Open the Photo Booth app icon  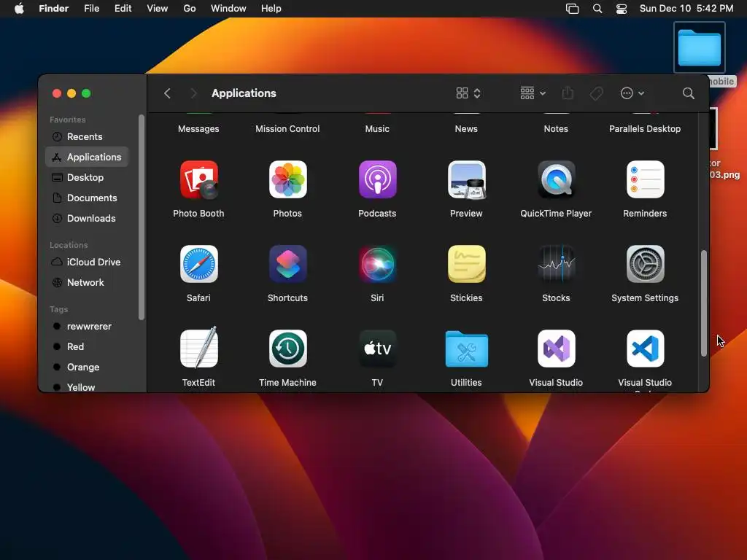click(198, 179)
